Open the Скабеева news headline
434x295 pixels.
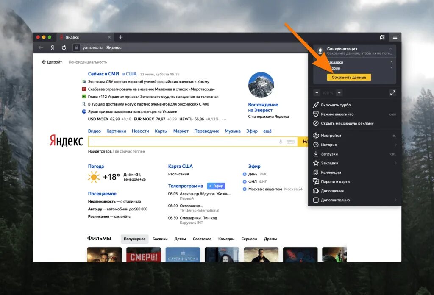(151, 89)
